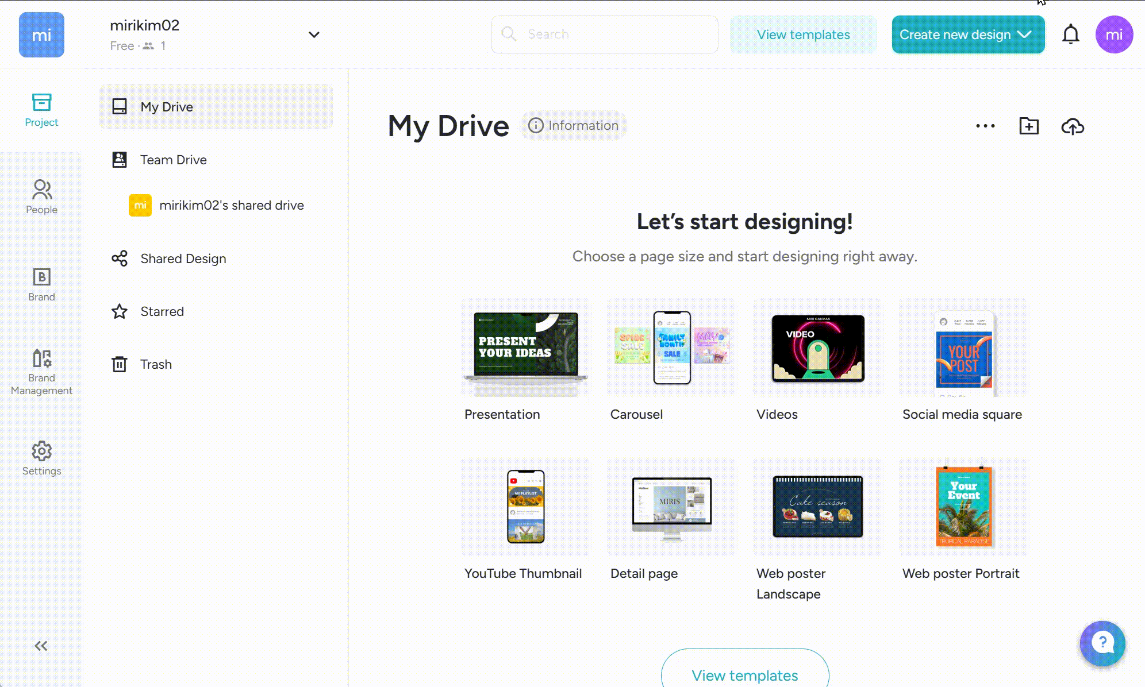
Task: Collapse the sidebar with double-chevron
Action: (41, 646)
